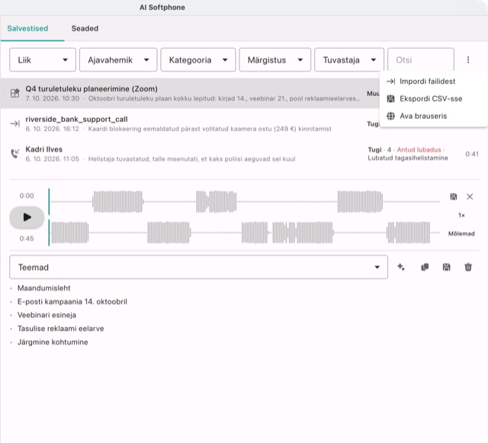
Task: Toggle the 1x playback speed
Action: tap(461, 215)
